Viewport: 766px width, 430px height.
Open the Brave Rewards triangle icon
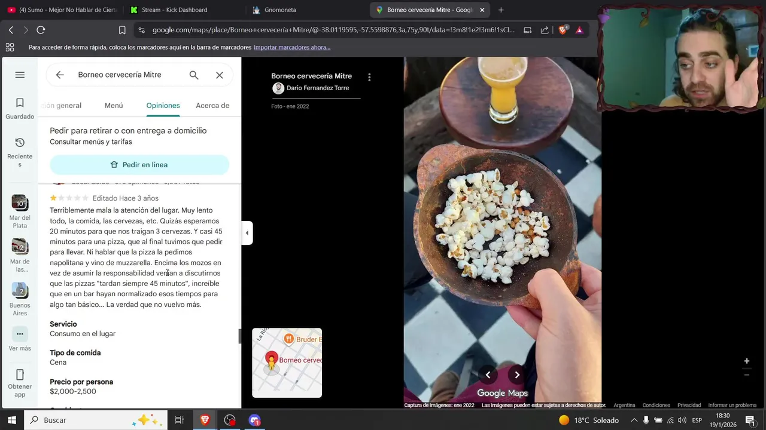(579, 30)
